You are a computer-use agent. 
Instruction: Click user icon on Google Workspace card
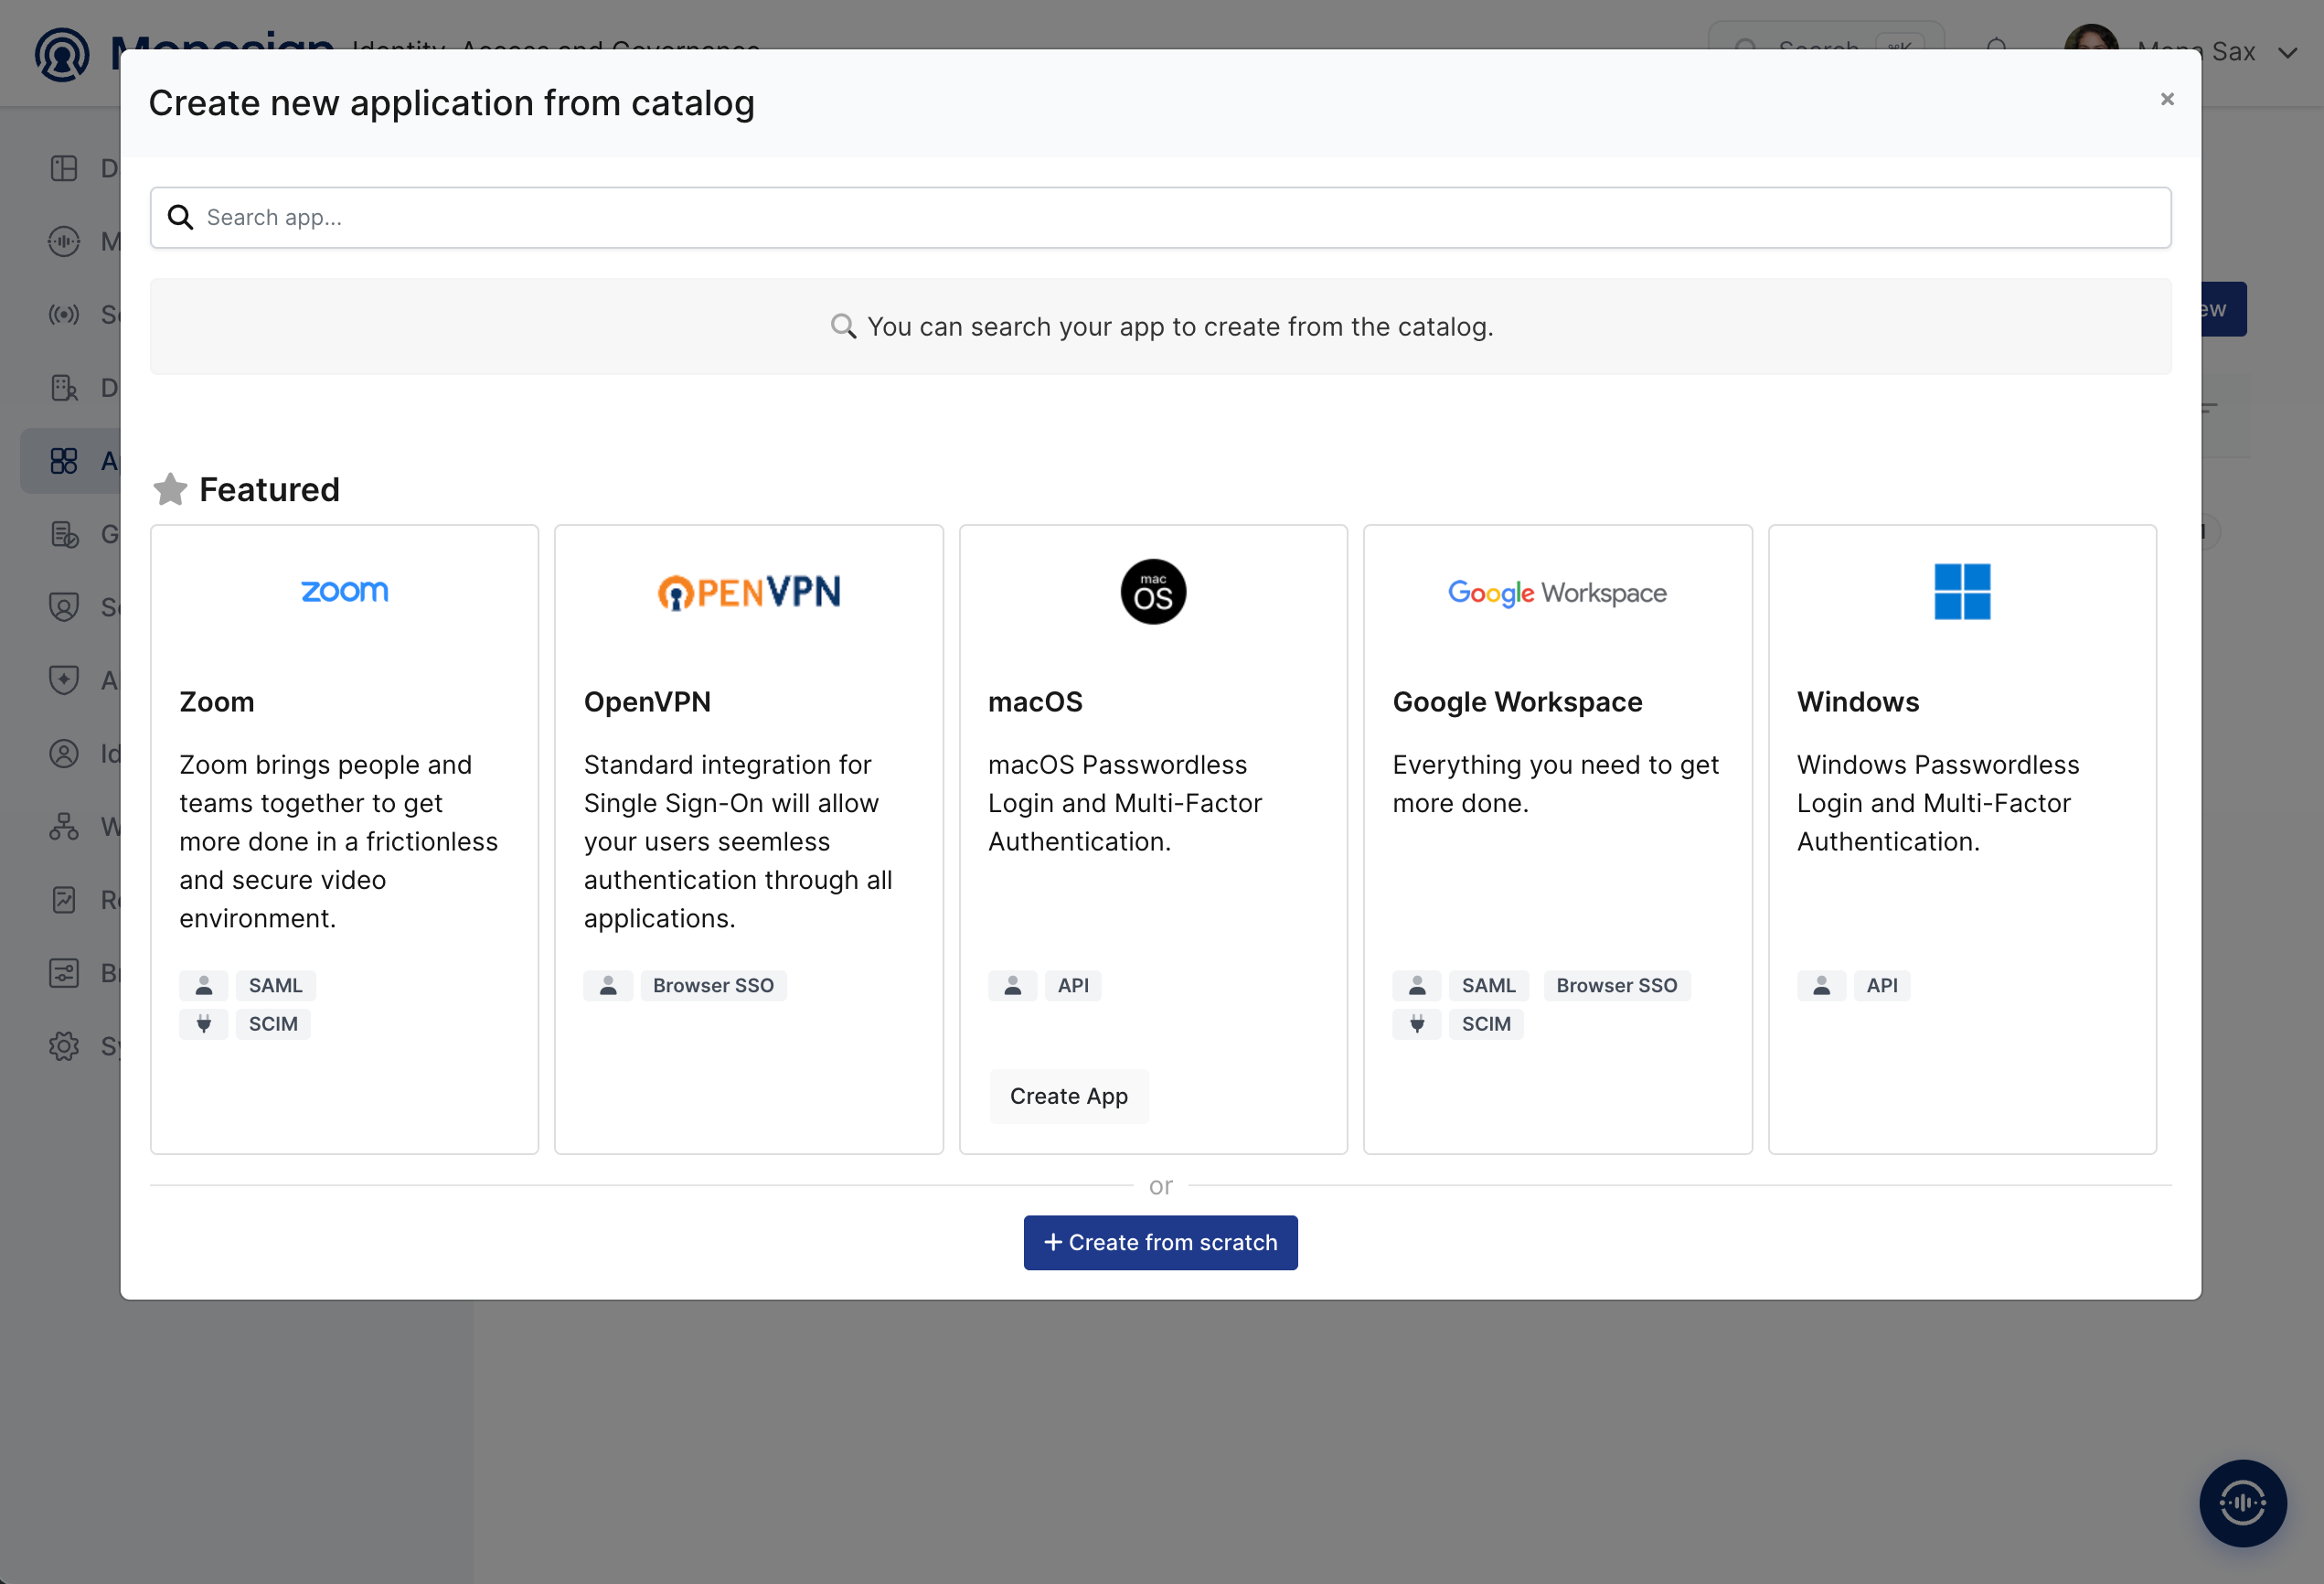click(1417, 986)
